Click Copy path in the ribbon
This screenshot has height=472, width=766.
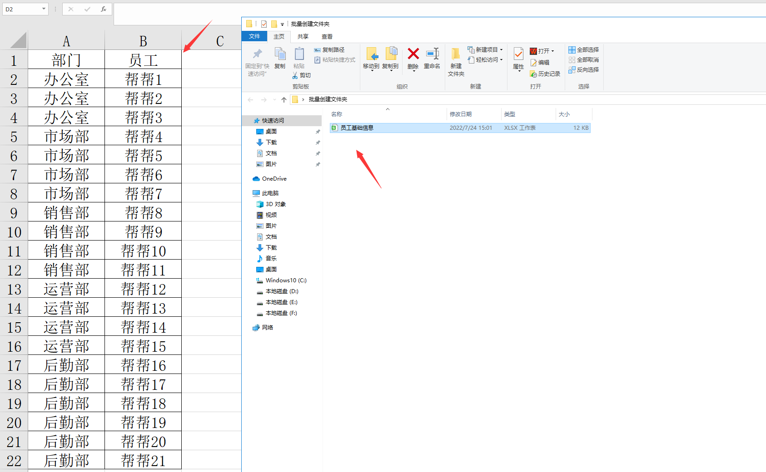pyautogui.click(x=329, y=50)
